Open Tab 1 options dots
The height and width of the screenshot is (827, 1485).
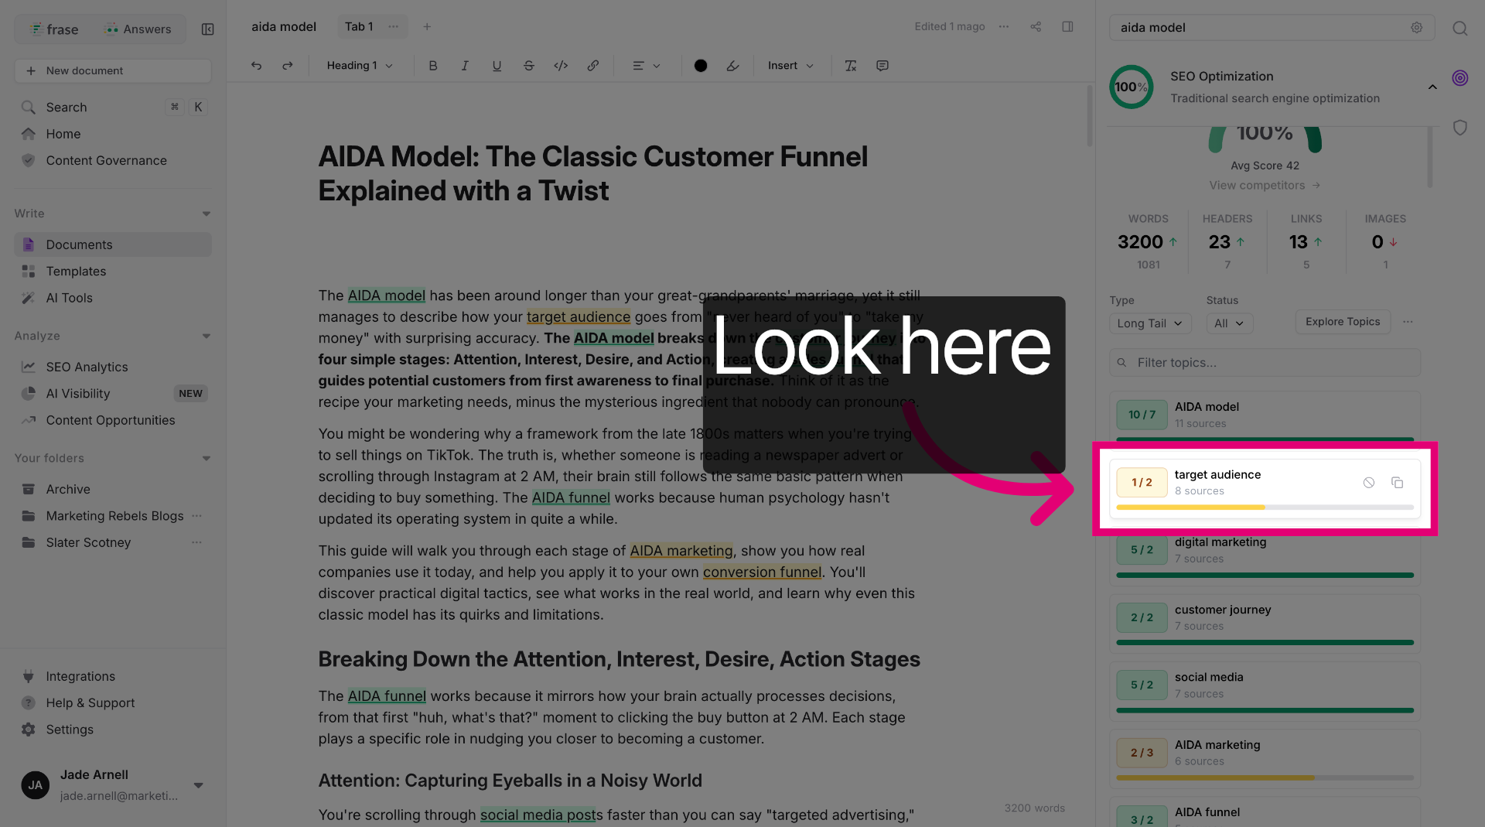coord(394,26)
